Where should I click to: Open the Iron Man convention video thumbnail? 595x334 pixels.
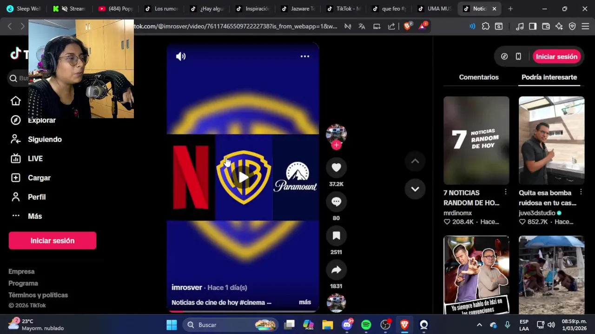point(476,275)
